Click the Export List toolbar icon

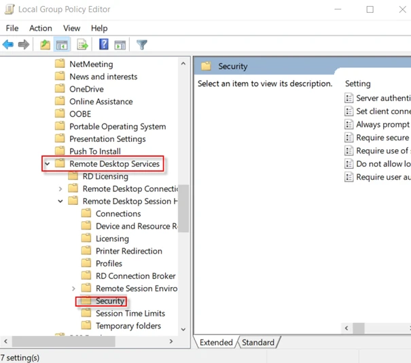82,45
